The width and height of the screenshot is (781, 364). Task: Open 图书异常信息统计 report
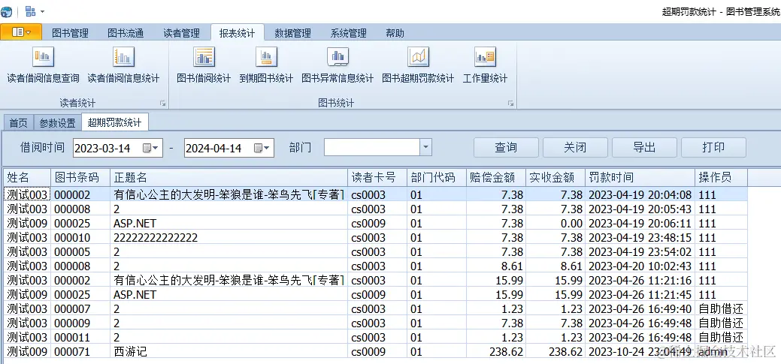pyautogui.click(x=338, y=65)
